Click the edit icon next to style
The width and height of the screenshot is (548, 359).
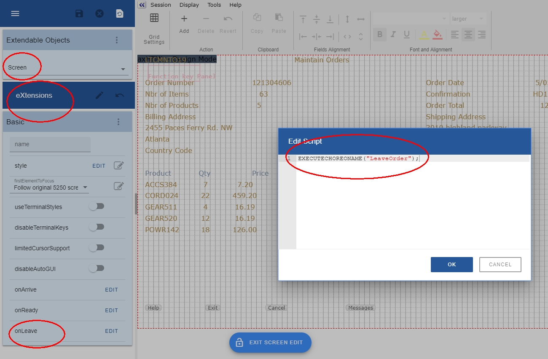(119, 166)
